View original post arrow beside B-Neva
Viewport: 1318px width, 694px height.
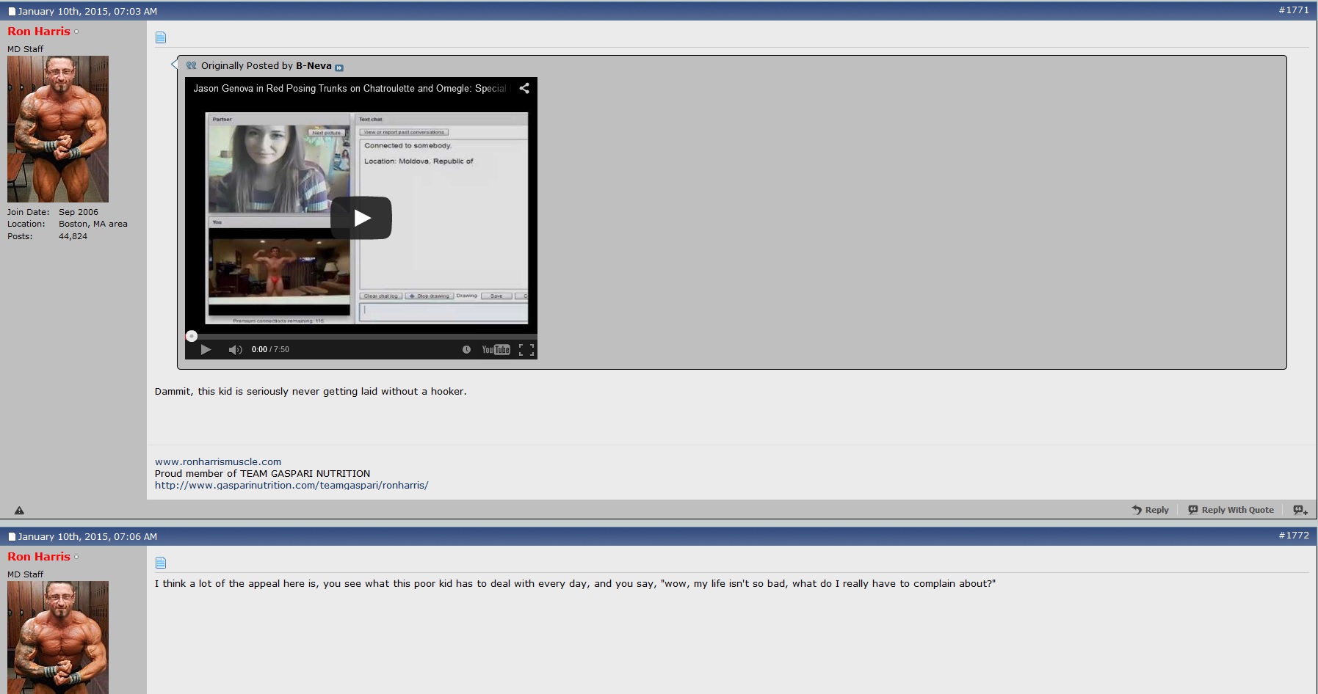[x=339, y=67]
